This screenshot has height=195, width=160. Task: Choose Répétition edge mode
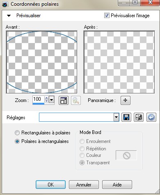(x=82, y=149)
